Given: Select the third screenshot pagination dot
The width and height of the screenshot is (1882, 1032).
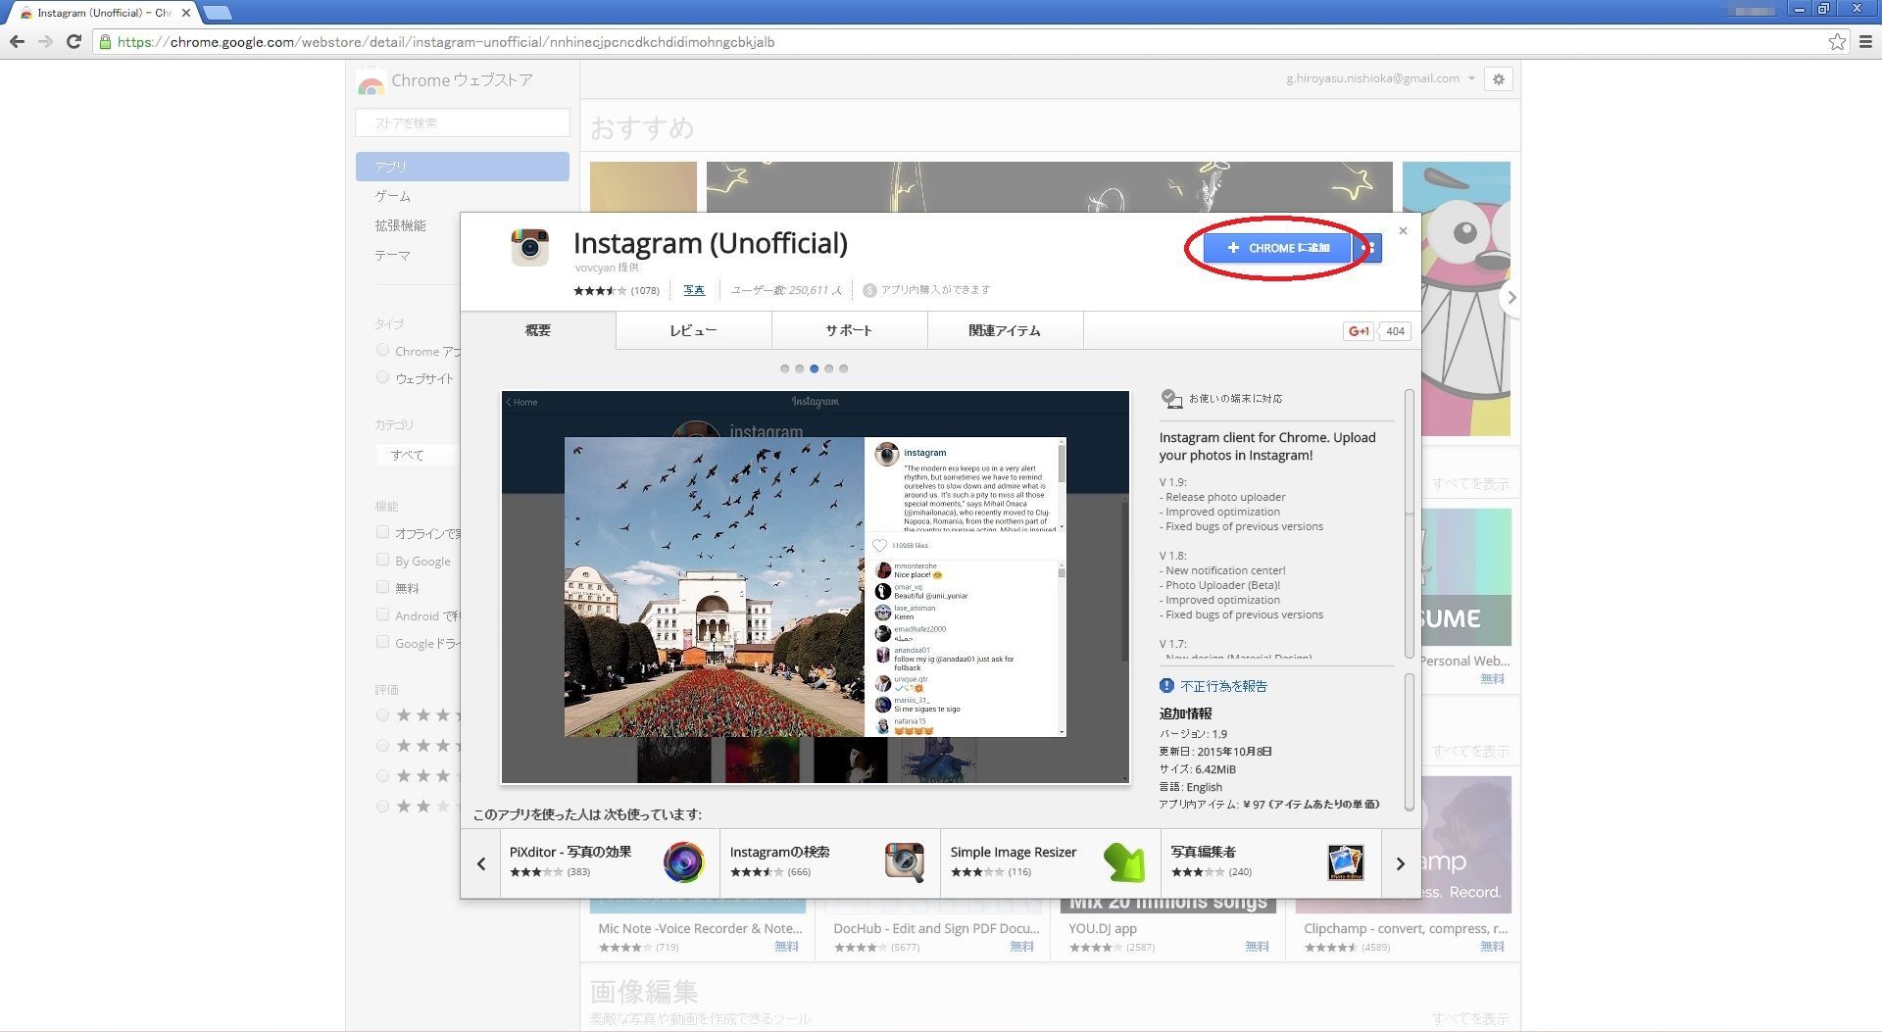Looking at the screenshot, I should click(814, 369).
